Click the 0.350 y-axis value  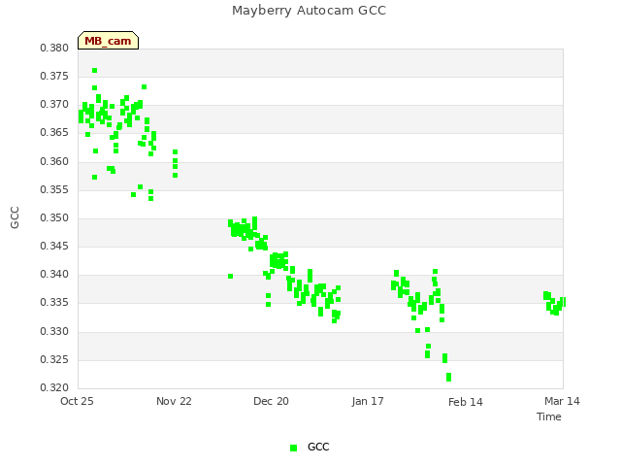pos(54,217)
